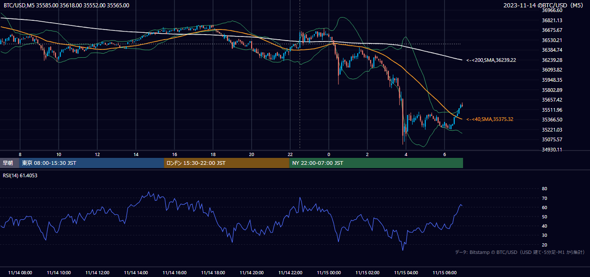Click the bottom date label 11/15 00:00
The width and height of the screenshot is (590, 277).
coord(329,273)
